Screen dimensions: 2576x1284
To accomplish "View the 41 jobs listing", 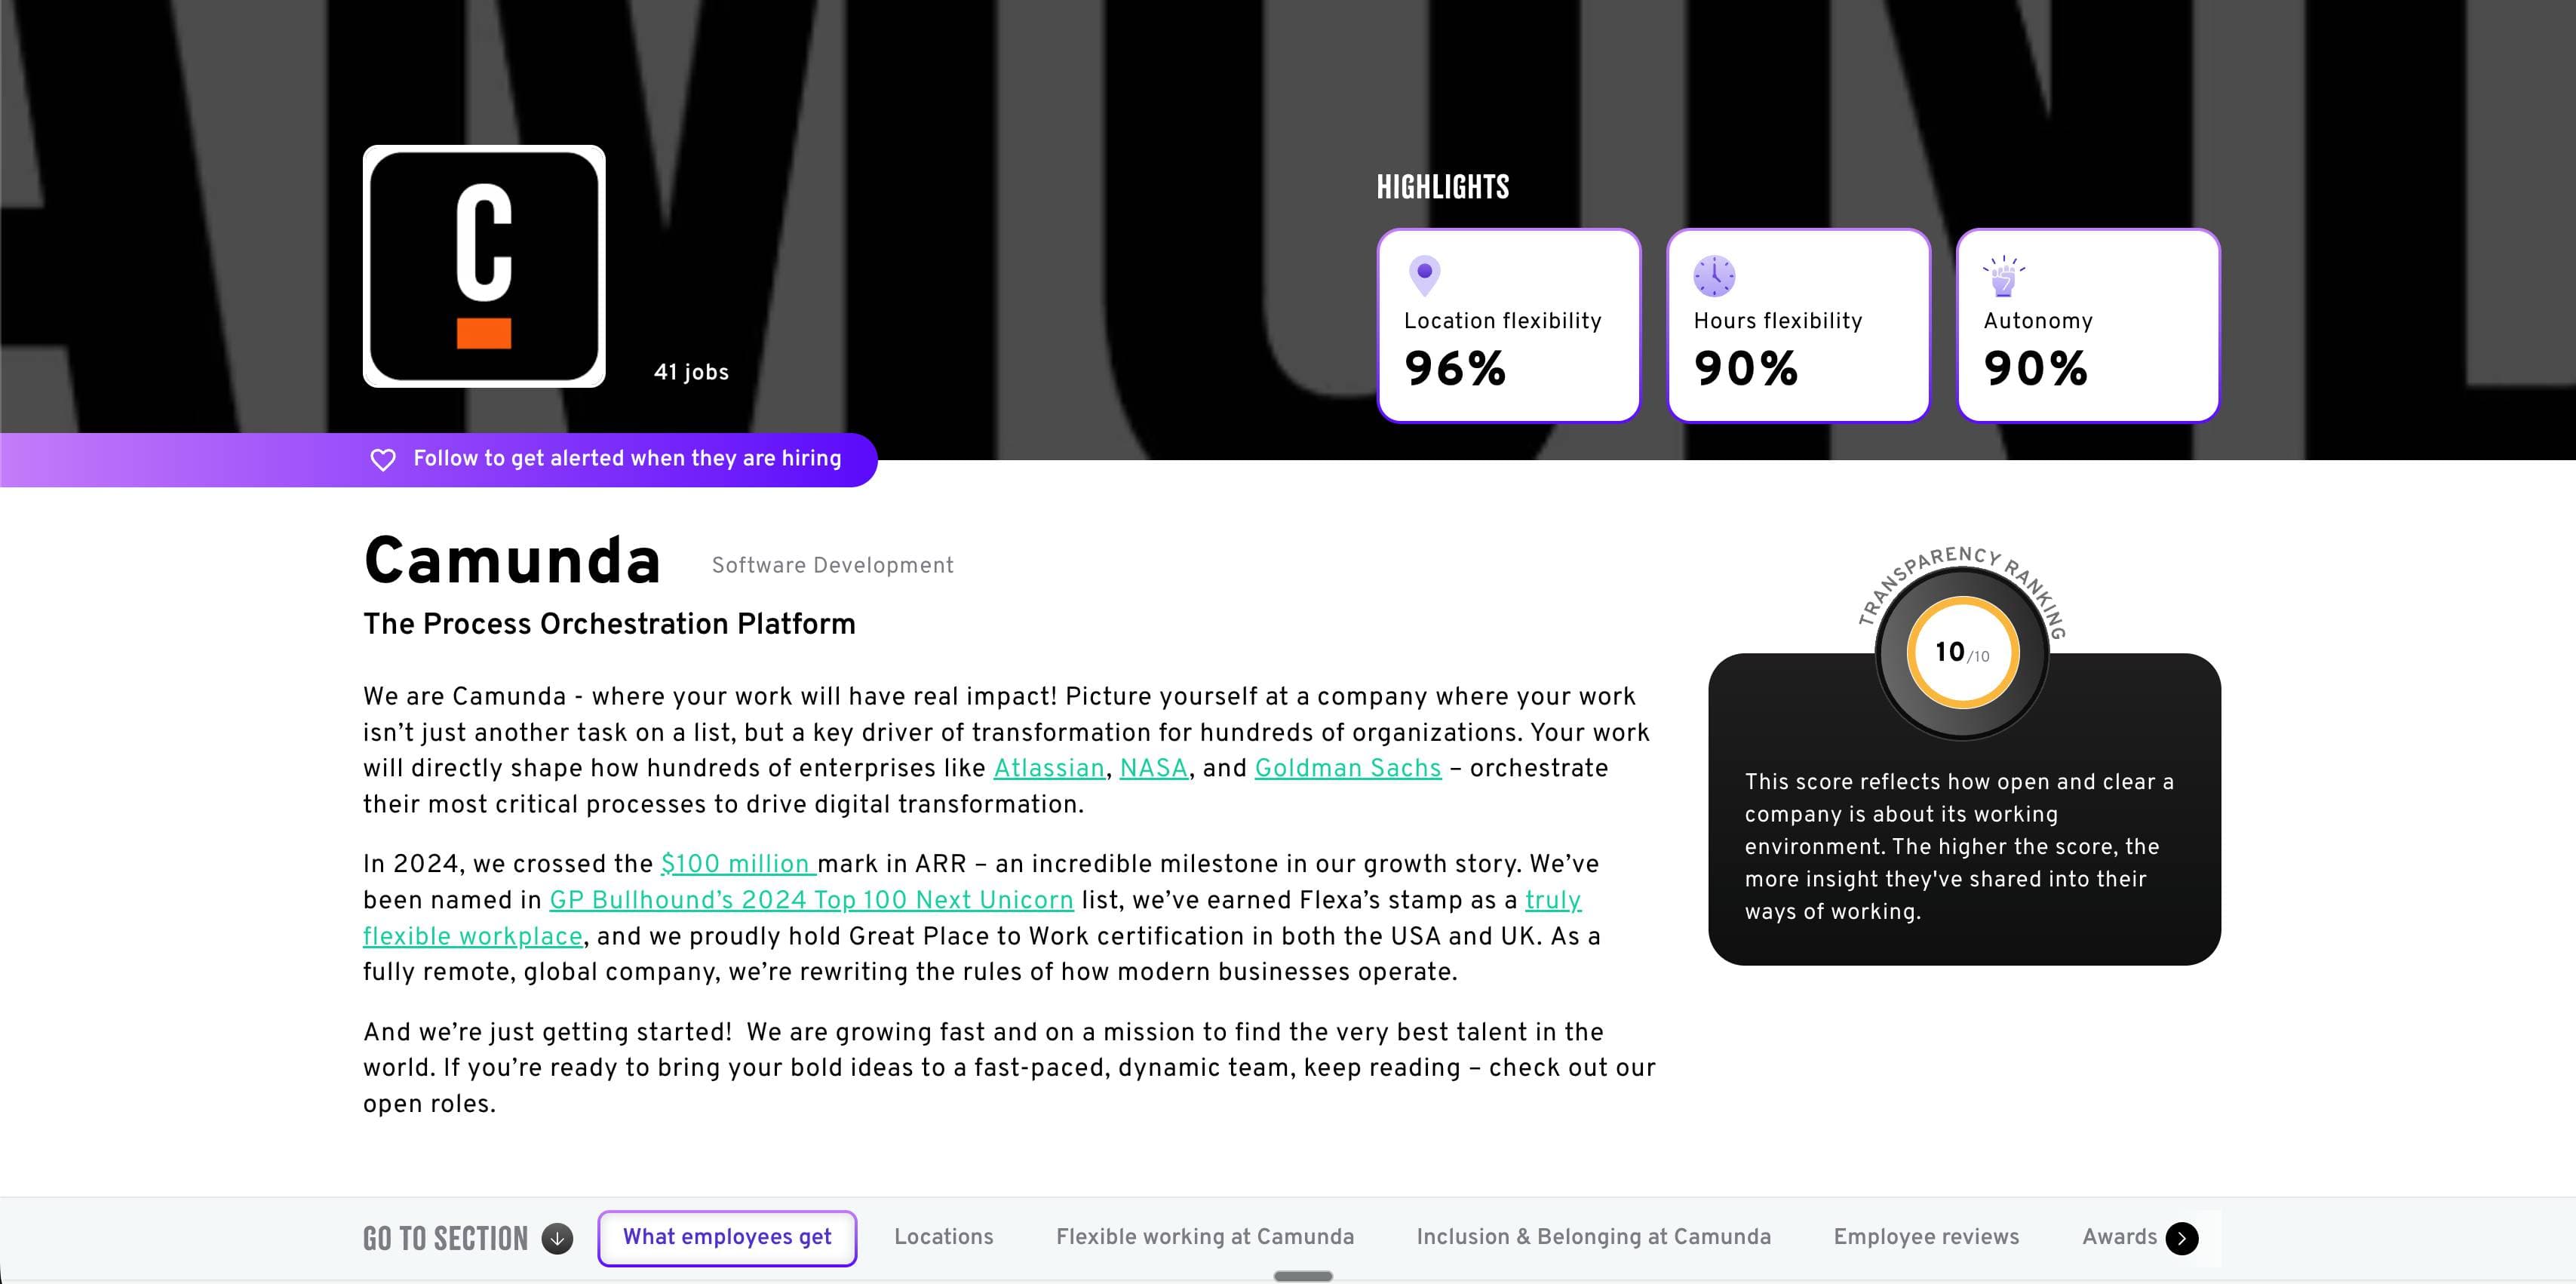I will click(x=691, y=372).
